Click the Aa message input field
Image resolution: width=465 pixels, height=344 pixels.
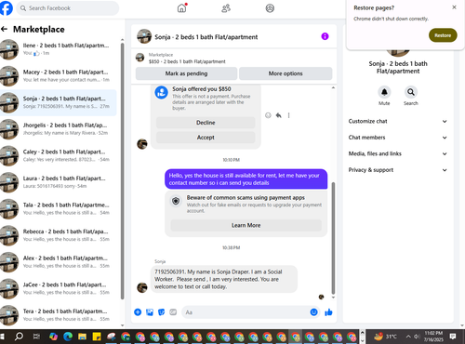tap(251, 312)
